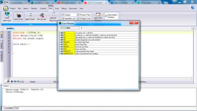This screenshot has height=111, width=197.
Task: Open the Data Sheet viewer
Action: (x=30, y=17)
